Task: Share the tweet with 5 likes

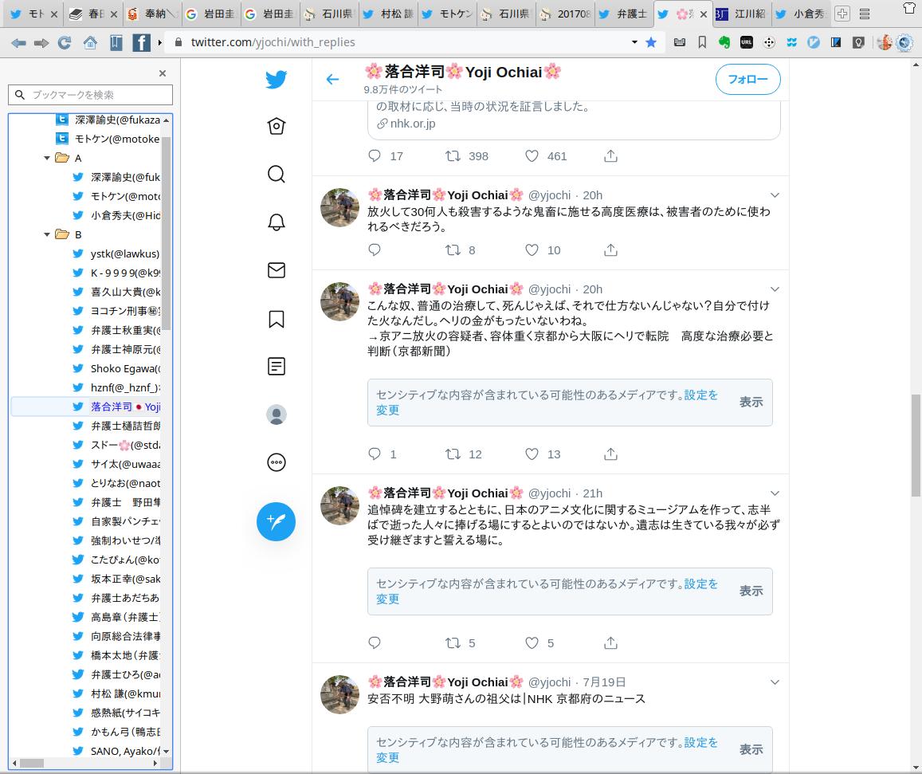Action: [x=611, y=642]
